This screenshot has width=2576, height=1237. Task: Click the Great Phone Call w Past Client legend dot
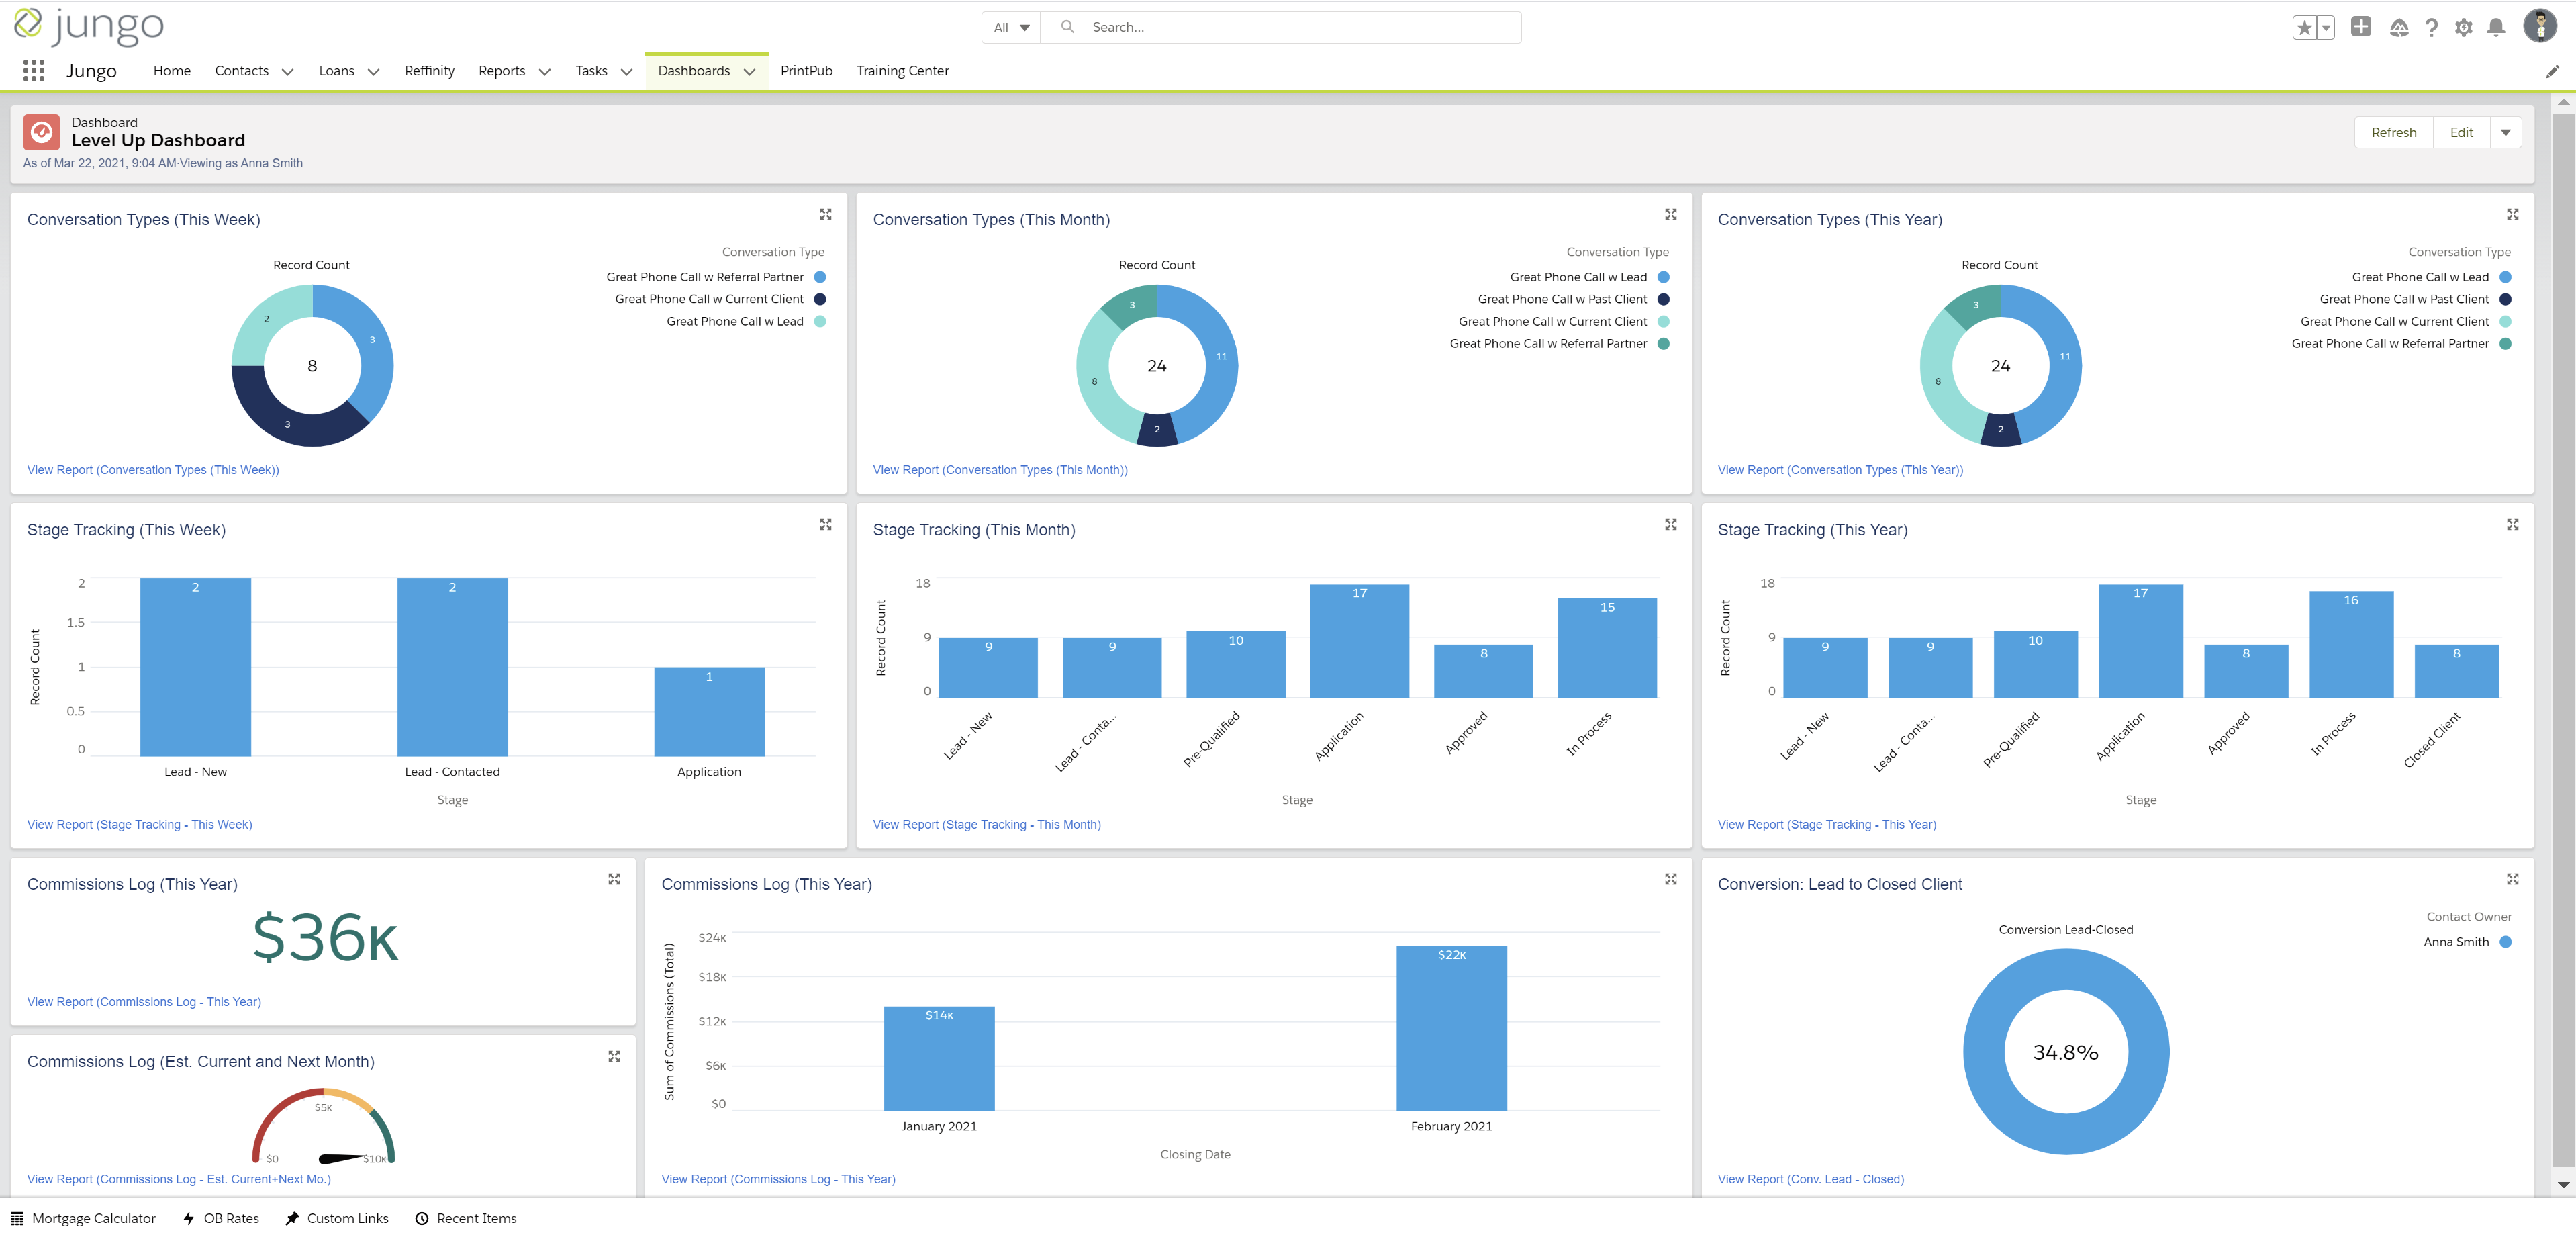[1663, 299]
